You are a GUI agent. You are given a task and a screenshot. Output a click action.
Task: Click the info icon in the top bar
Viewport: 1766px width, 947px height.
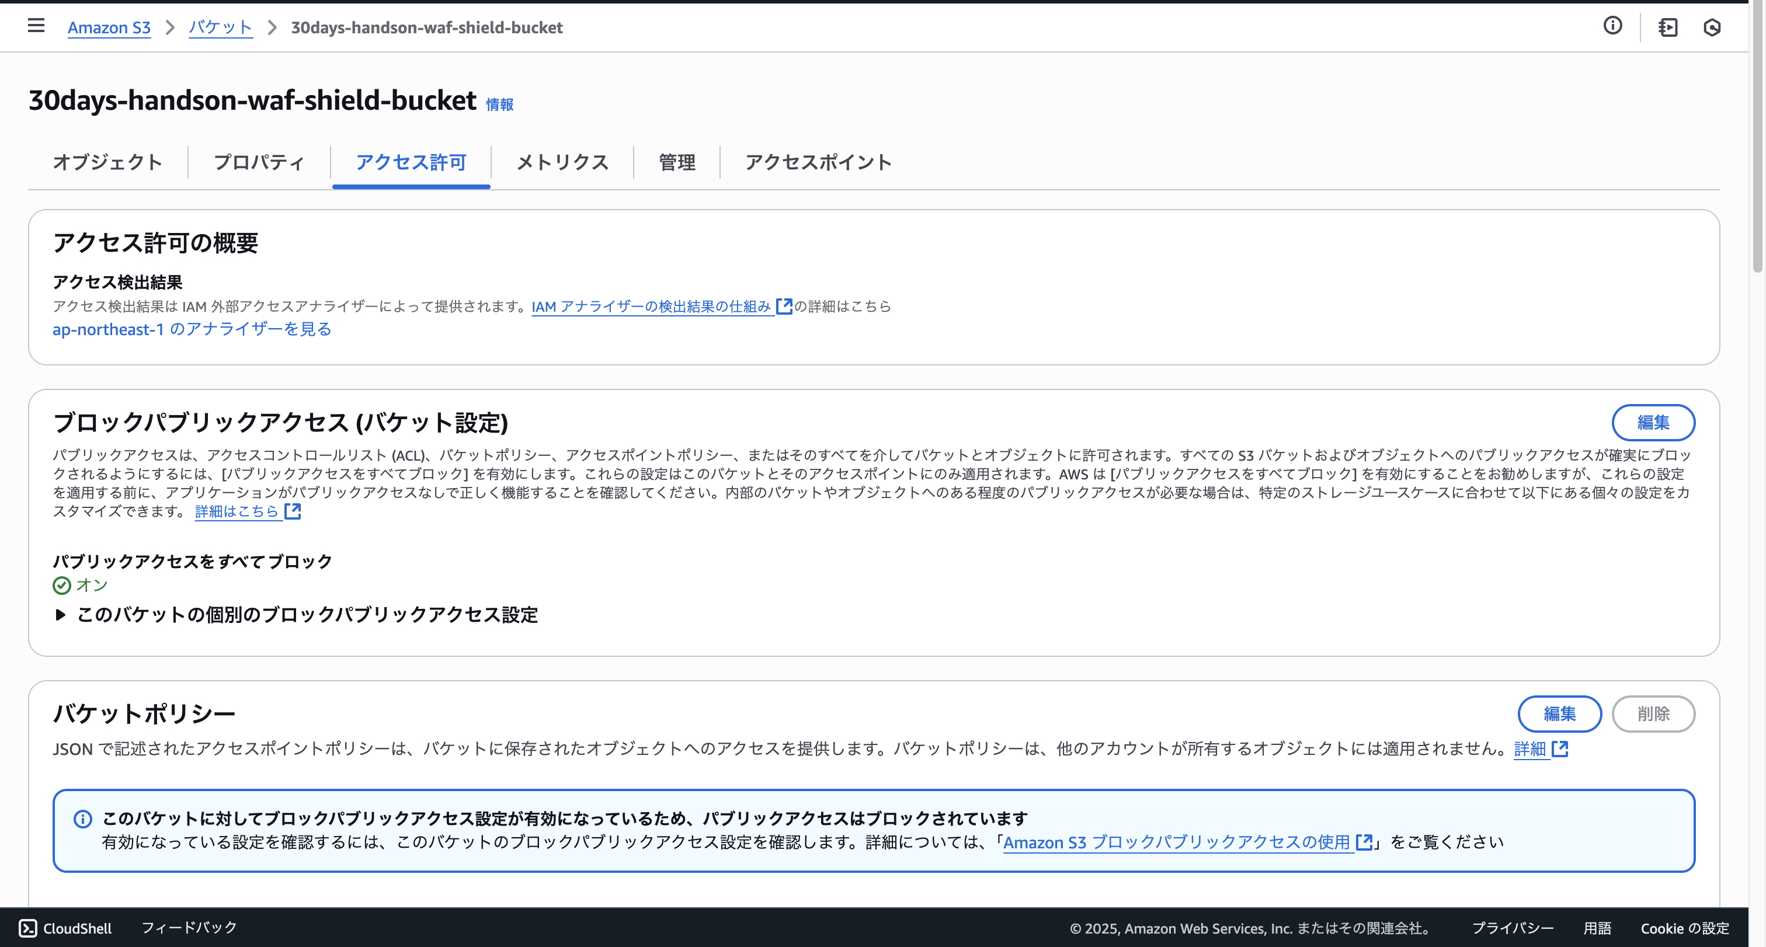click(x=1612, y=26)
